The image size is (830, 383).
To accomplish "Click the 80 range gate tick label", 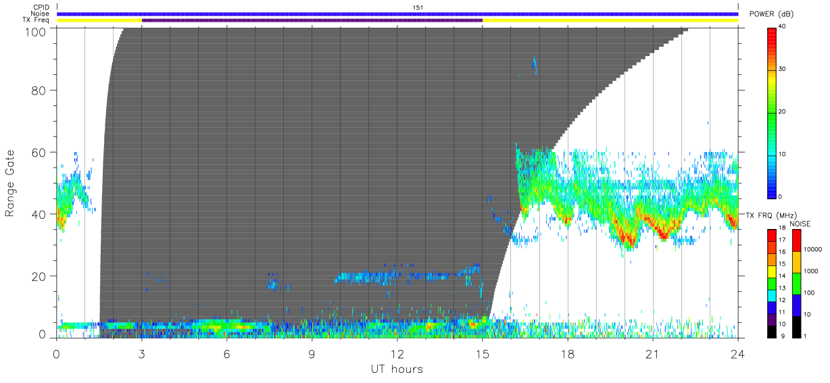I will tap(39, 91).
